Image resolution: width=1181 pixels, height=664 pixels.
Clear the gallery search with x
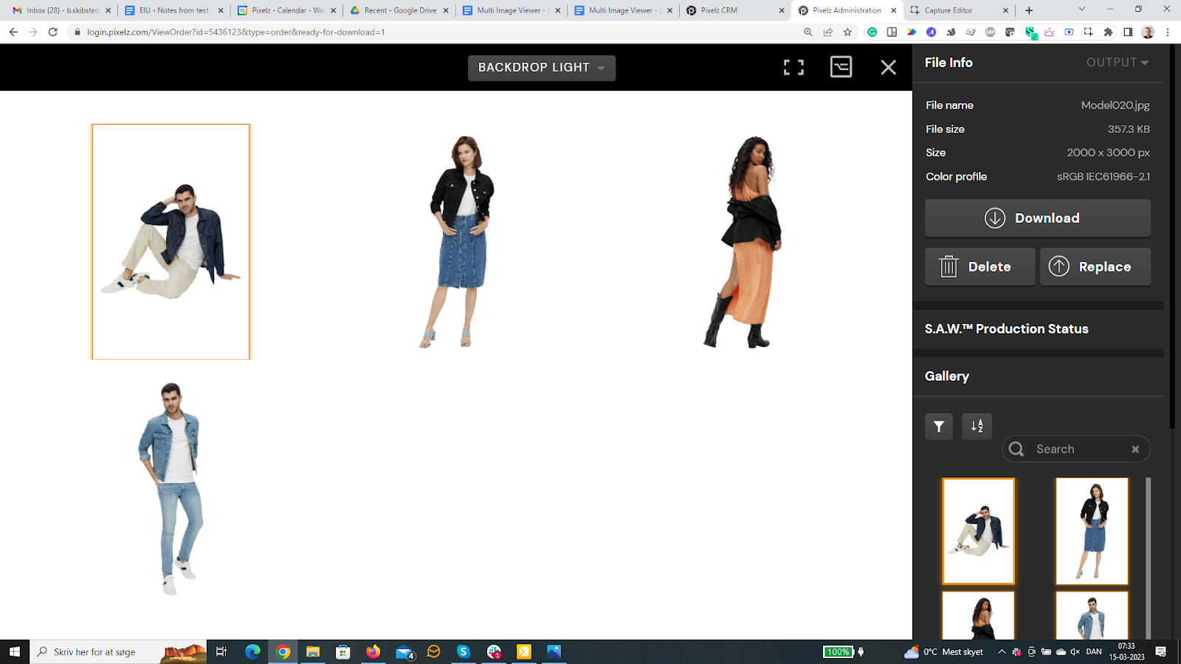(x=1135, y=449)
